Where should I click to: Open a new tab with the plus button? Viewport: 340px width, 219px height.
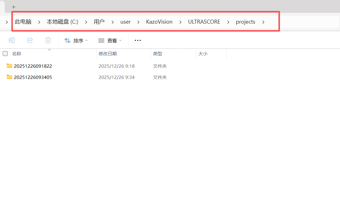pos(13,7)
